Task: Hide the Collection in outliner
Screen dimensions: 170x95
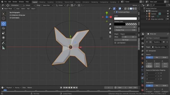Action: (168, 11)
